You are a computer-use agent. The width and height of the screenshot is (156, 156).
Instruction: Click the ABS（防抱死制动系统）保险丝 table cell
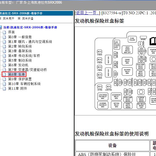pyautogui.click(x=112, y=154)
